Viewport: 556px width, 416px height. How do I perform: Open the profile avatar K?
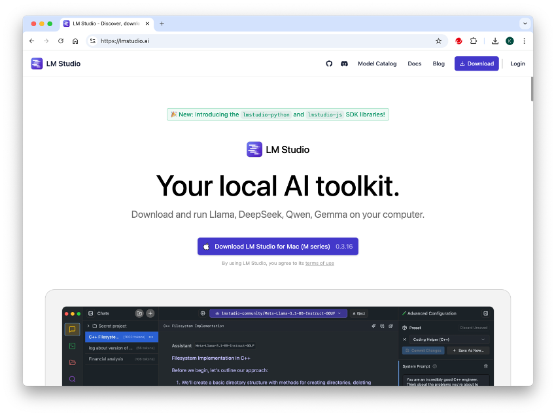[510, 41]
